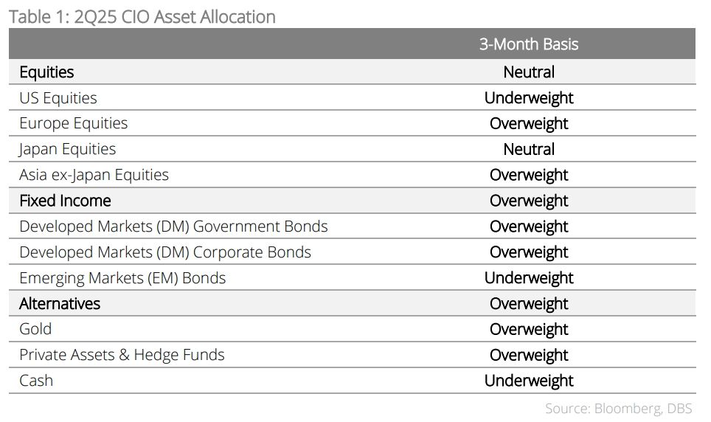Click the "Gold" row label
The height and width of the screenshot is (422, 711).
(35, 329)
